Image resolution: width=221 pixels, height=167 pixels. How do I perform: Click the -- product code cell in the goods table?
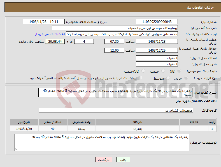pos(194,129)
